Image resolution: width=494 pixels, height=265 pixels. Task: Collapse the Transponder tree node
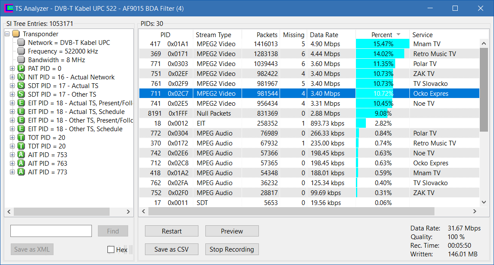click(7, 34)
